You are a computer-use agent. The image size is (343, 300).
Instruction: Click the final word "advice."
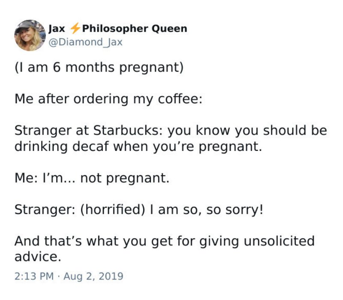coord(38,257)
